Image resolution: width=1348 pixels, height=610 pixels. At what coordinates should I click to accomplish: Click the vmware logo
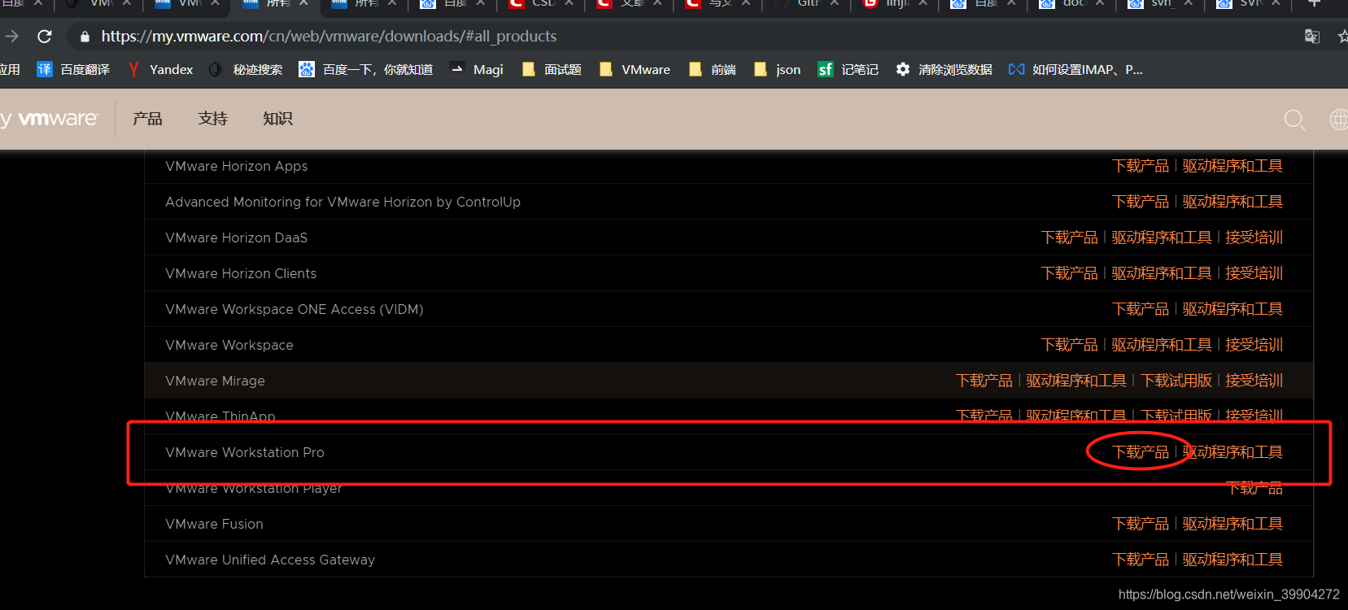(x=58, y=119)
